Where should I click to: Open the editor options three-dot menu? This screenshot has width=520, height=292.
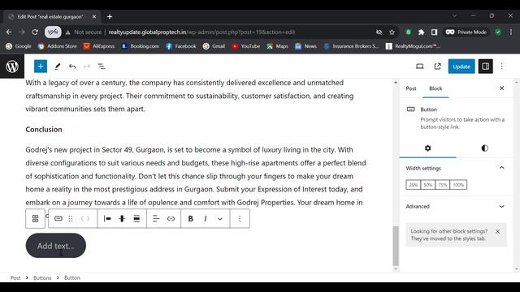[502, 67]
